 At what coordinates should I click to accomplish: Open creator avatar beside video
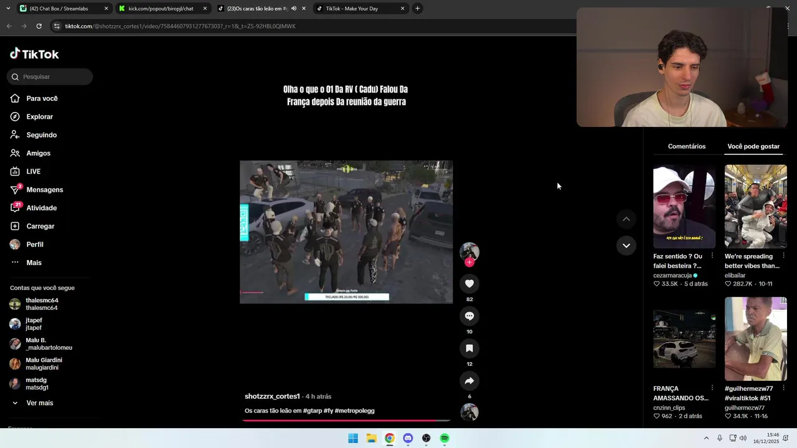click(469, 251)
